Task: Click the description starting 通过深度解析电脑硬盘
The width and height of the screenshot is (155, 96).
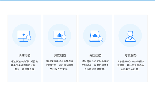Action: (x=60, y=65)
